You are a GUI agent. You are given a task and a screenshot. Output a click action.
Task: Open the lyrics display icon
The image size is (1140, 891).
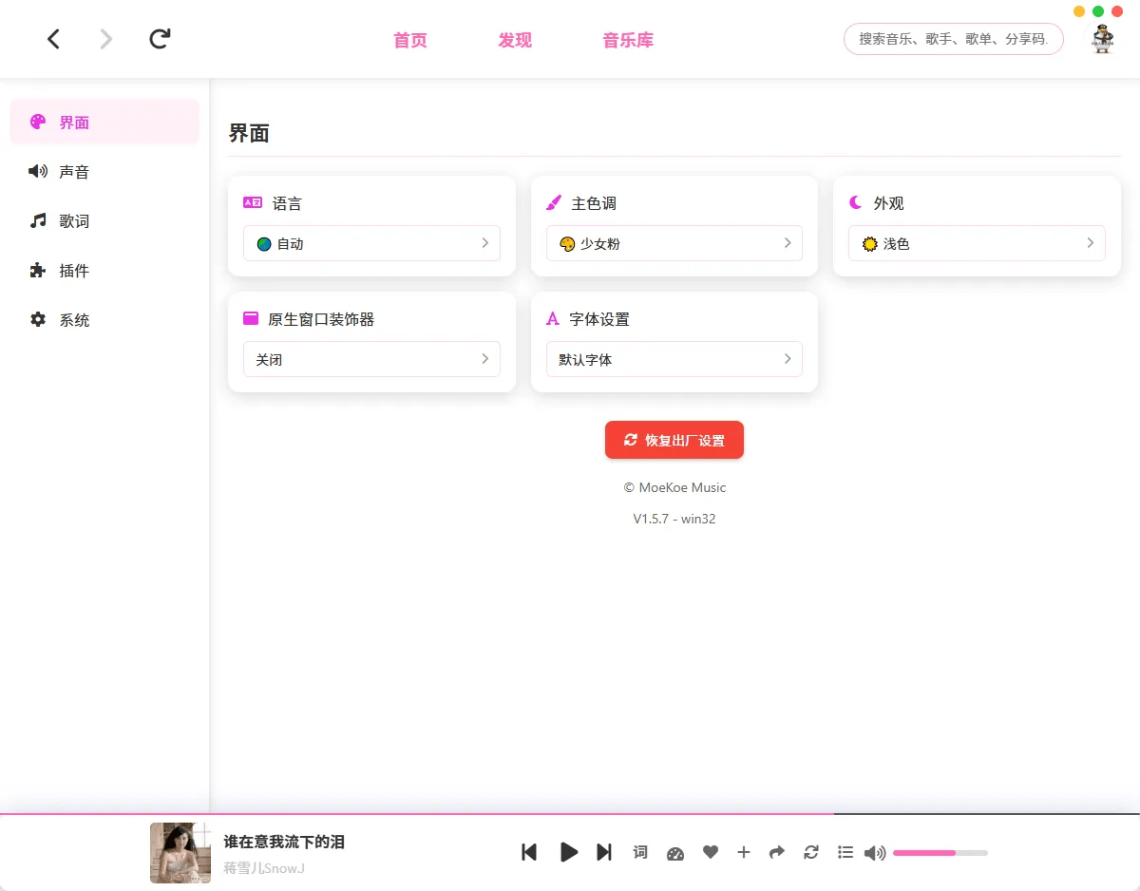pos(640,852)
